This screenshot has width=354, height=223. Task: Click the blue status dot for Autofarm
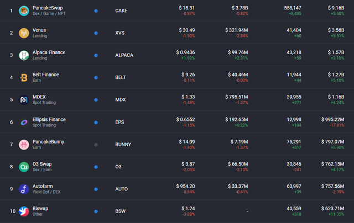click(96, 189)
